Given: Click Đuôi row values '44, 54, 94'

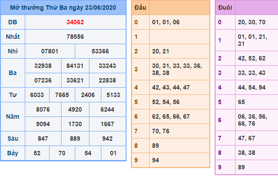Looking at the screenshot, I should point(251,87).
